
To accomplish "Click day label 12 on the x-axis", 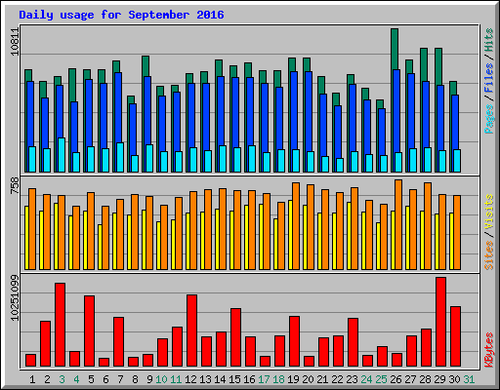I will coord(190,379).
